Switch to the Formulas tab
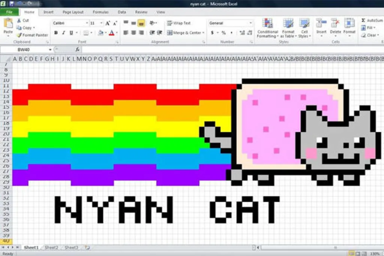 pos(100,12)
